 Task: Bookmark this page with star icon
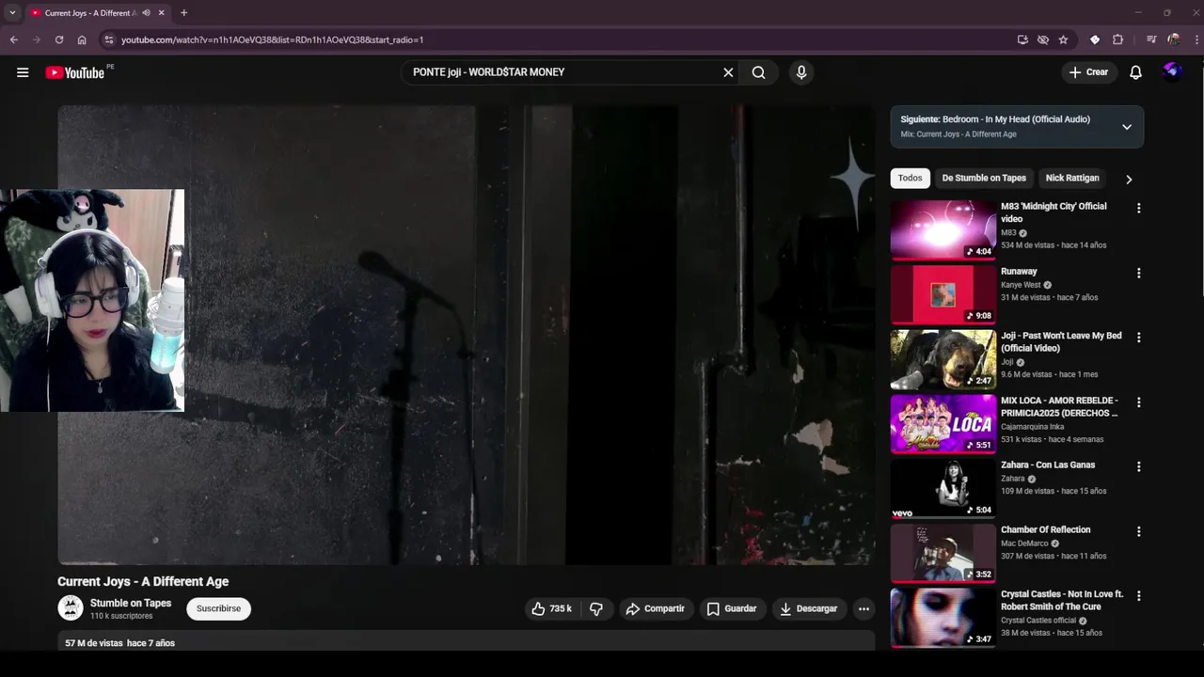click(x=1063, y=39)
